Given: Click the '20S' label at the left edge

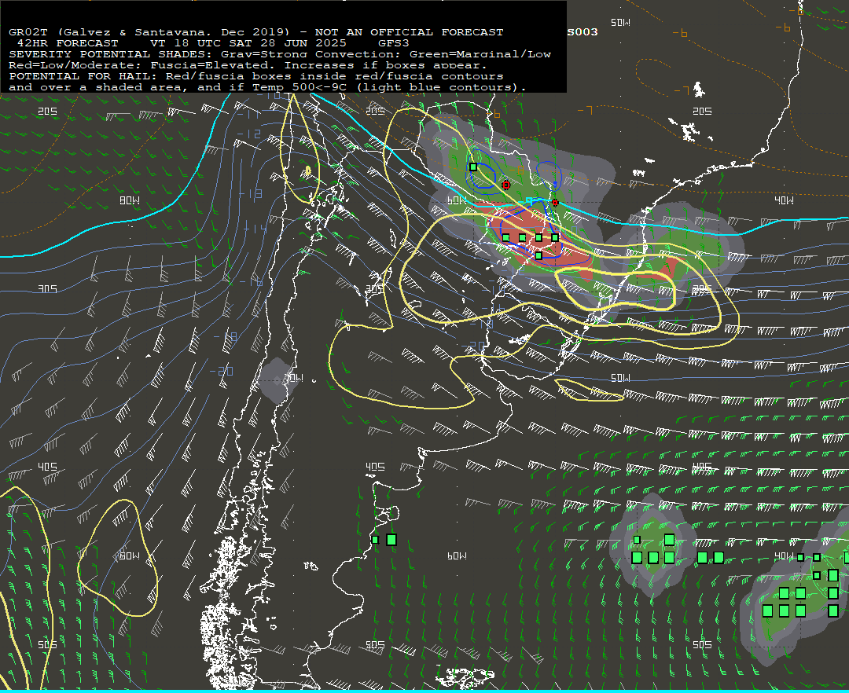Looking at the screenshot, I should coord(48,111).
